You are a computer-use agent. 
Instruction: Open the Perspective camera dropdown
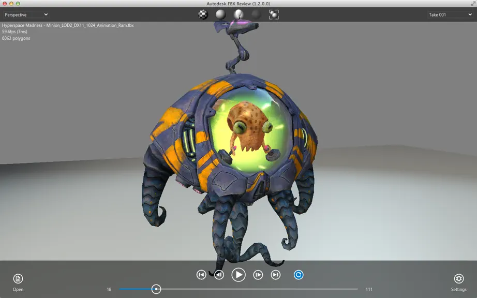pos(26,14)
